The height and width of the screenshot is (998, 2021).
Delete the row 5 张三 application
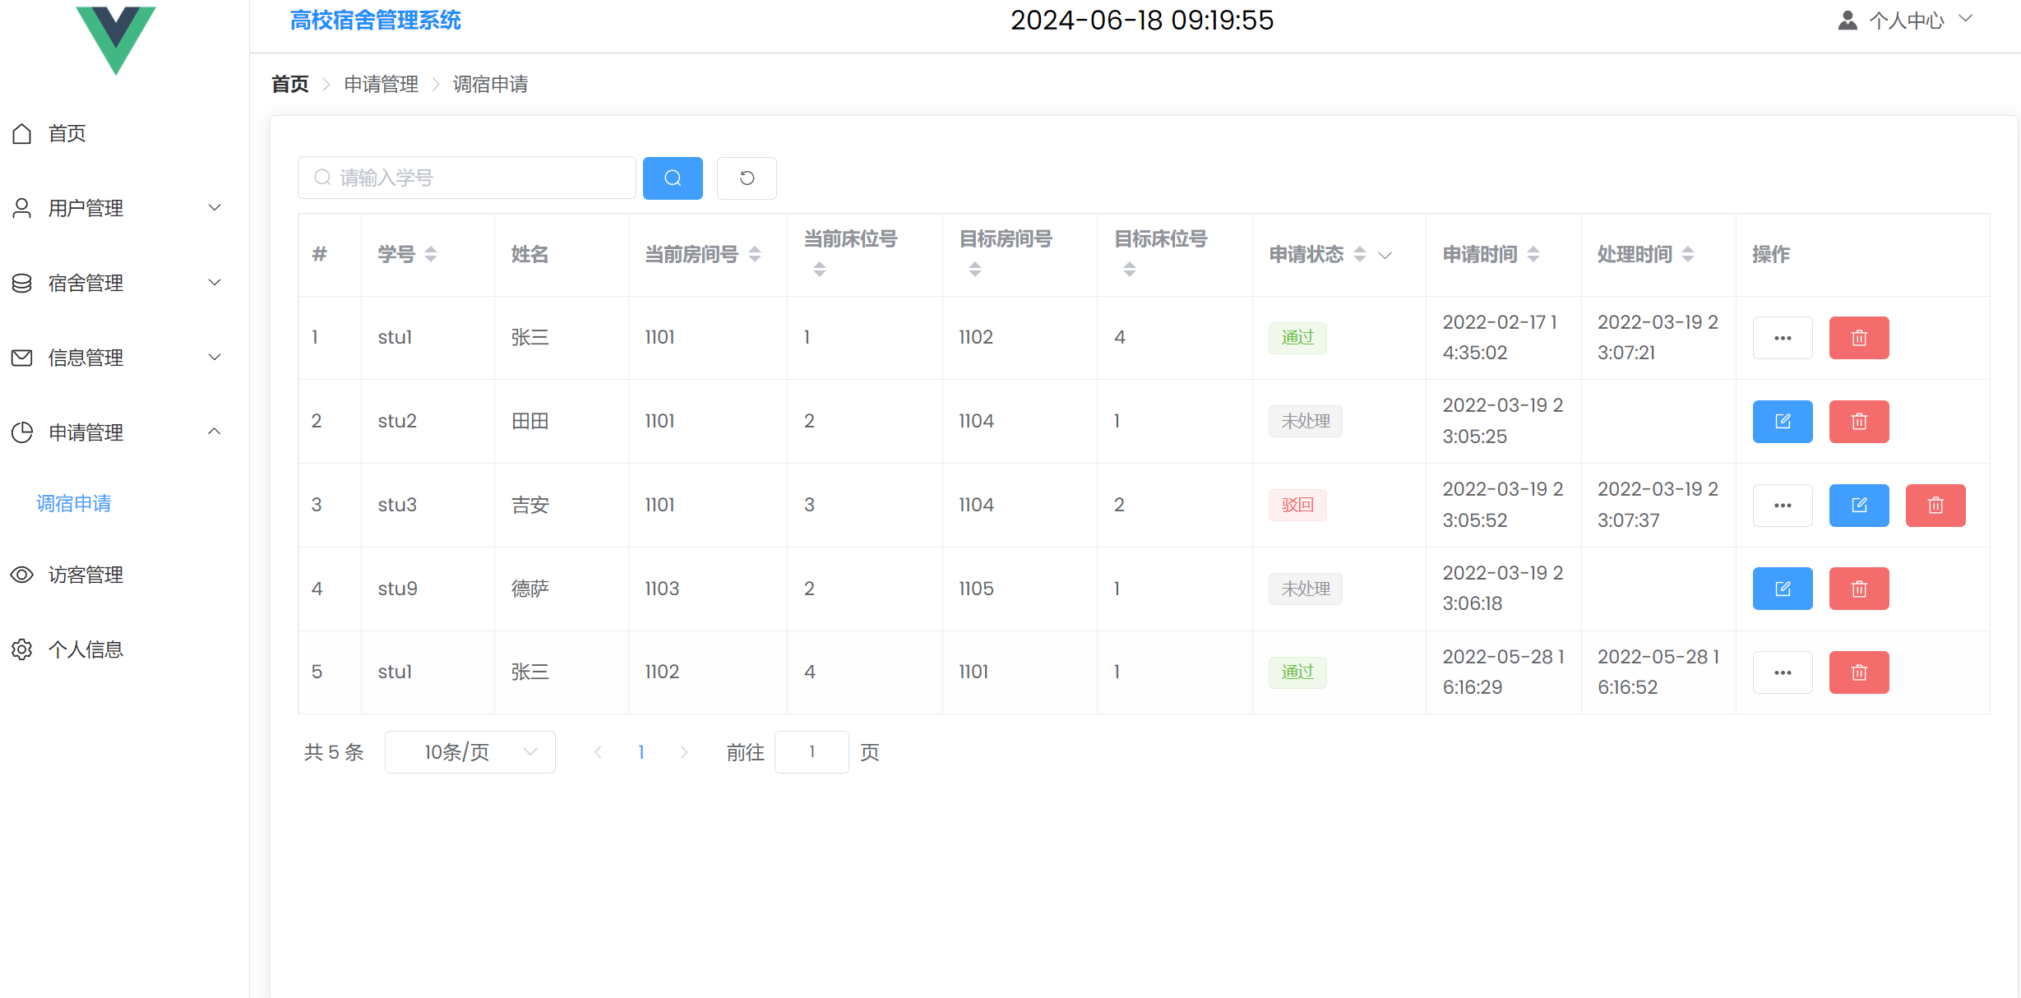coord(1858,672)
